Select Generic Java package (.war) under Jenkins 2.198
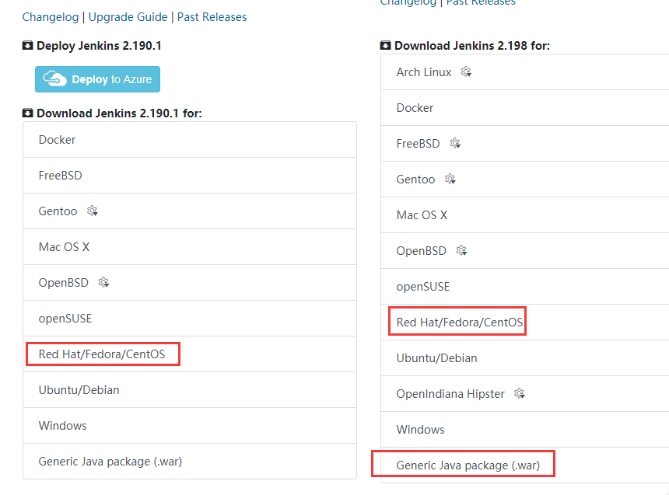The width and height of the screenshot is (669, 495). click(x=525, y=465)
